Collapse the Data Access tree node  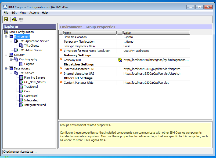click(6, 68)
